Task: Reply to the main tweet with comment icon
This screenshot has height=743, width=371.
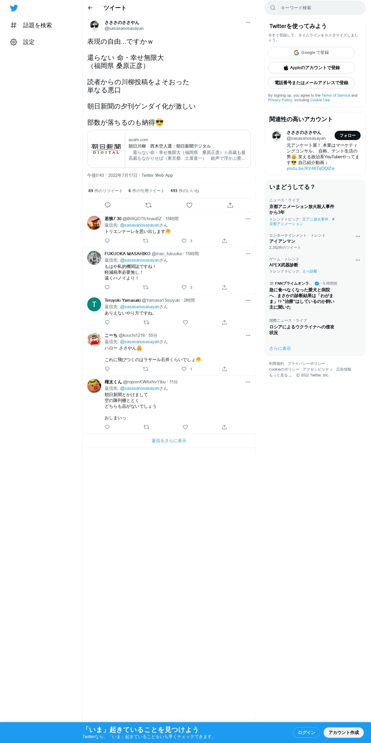Action: pos(107,205)
